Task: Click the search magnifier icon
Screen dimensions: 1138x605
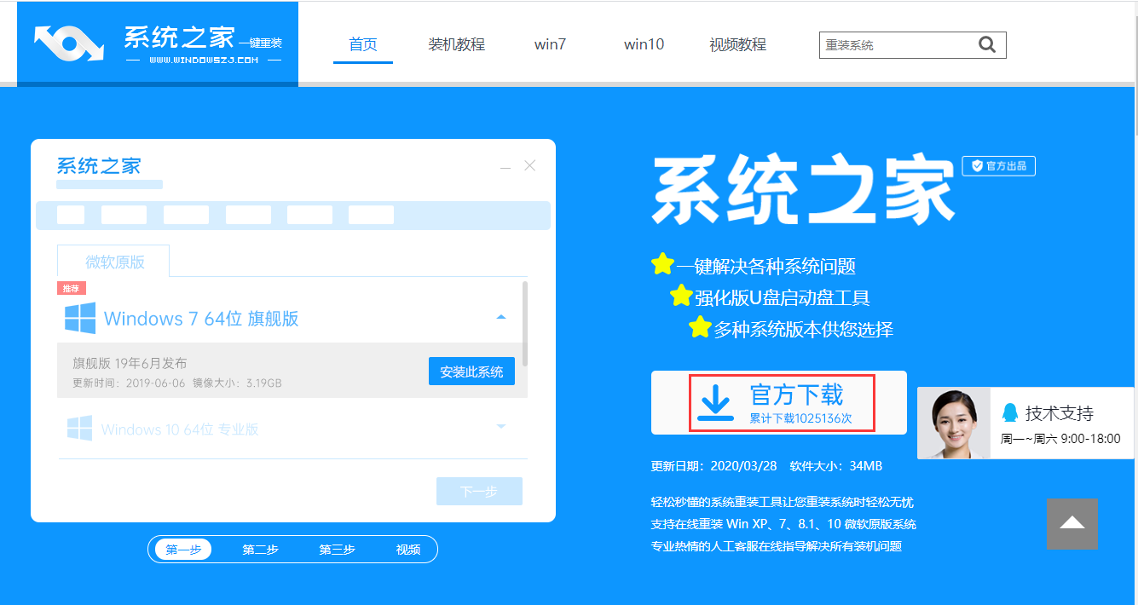Action: (987, 45)
